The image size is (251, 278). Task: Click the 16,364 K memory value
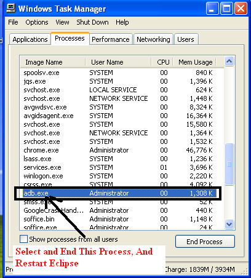click(199, 116)
